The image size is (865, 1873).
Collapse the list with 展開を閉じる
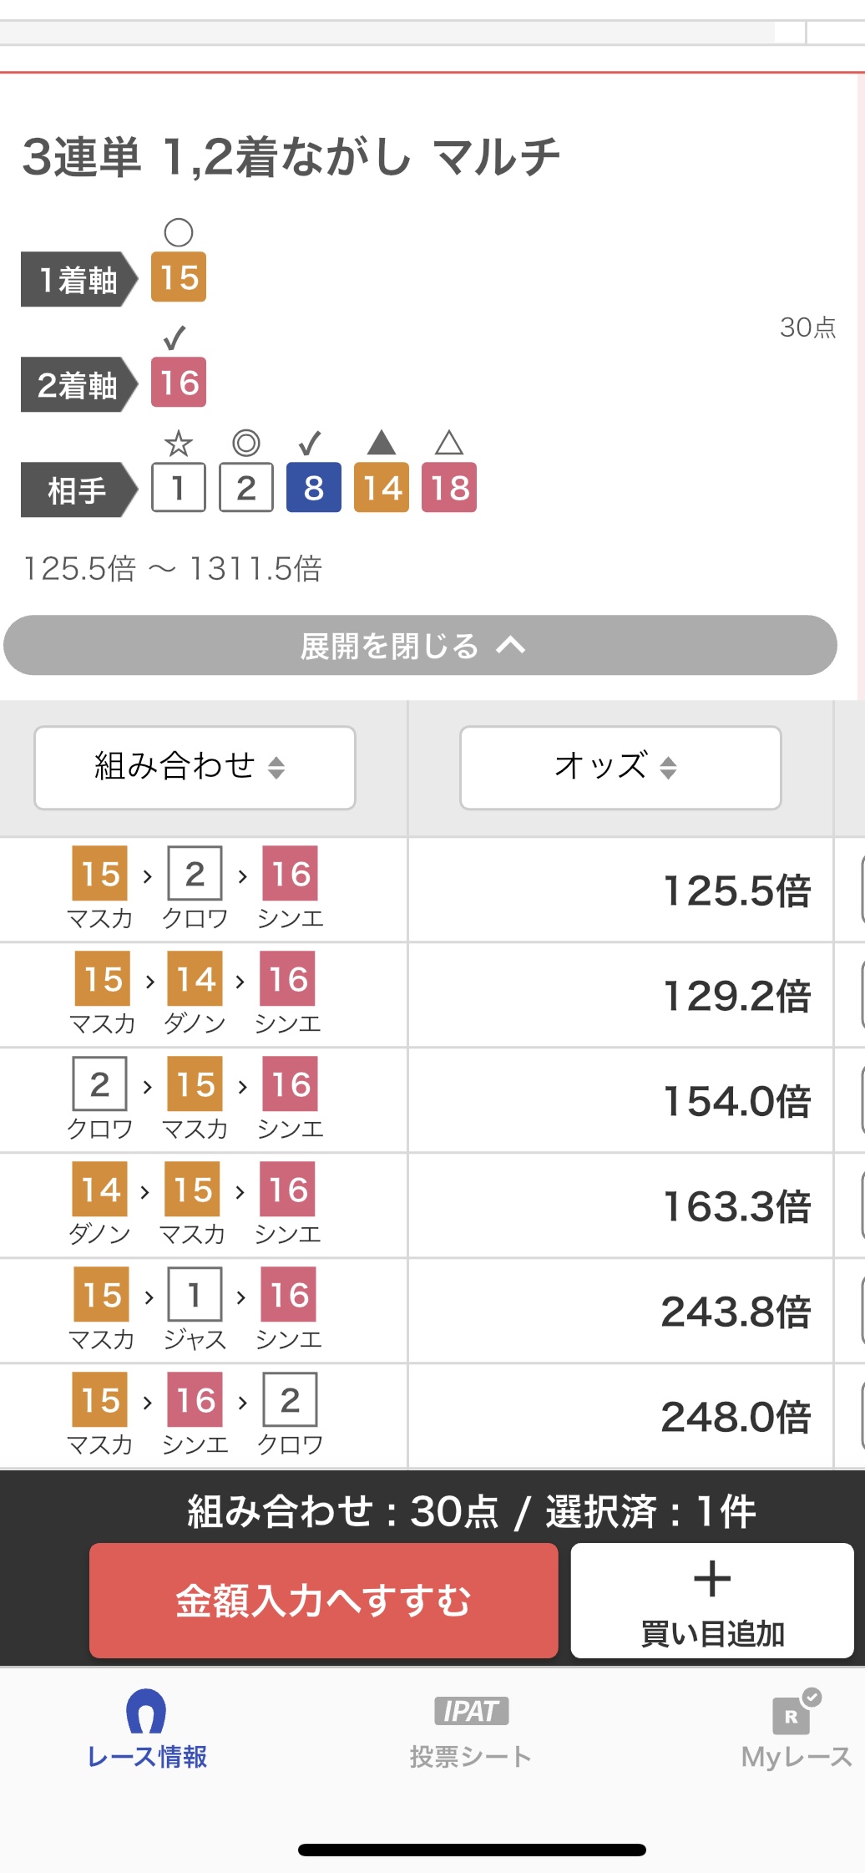click(420, 646)
